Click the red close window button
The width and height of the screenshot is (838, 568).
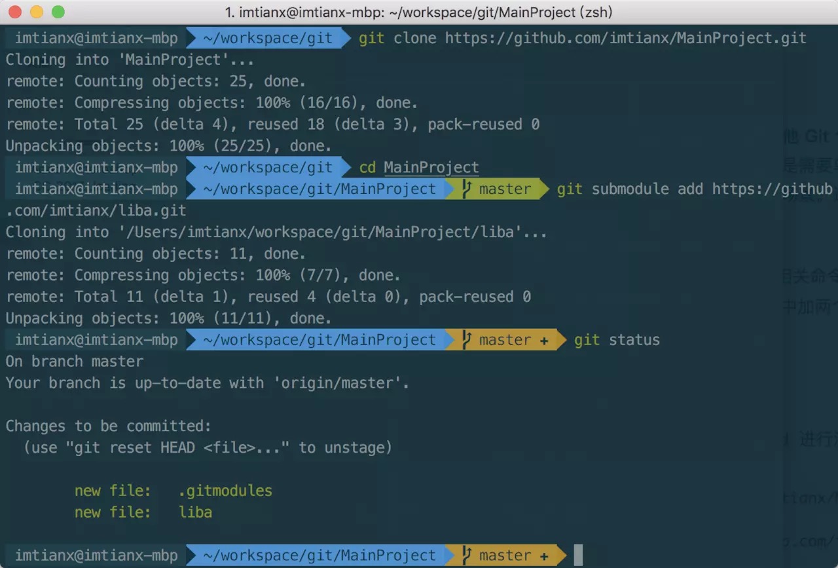point(16,12)
